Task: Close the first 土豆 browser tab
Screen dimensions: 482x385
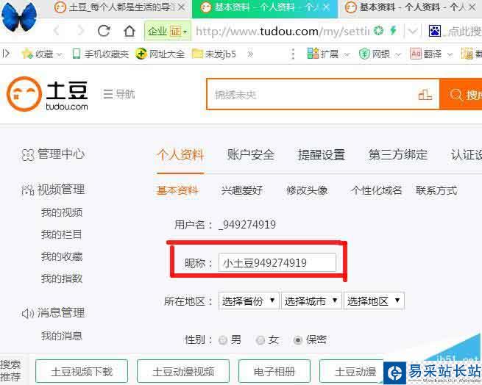Action: point(182,7)
